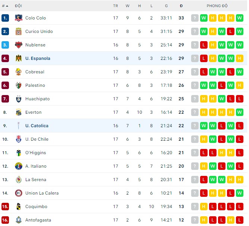Viewport: 249px width, 226px height.
Task: Click the Palestino team logo
Action: (19, 85)
